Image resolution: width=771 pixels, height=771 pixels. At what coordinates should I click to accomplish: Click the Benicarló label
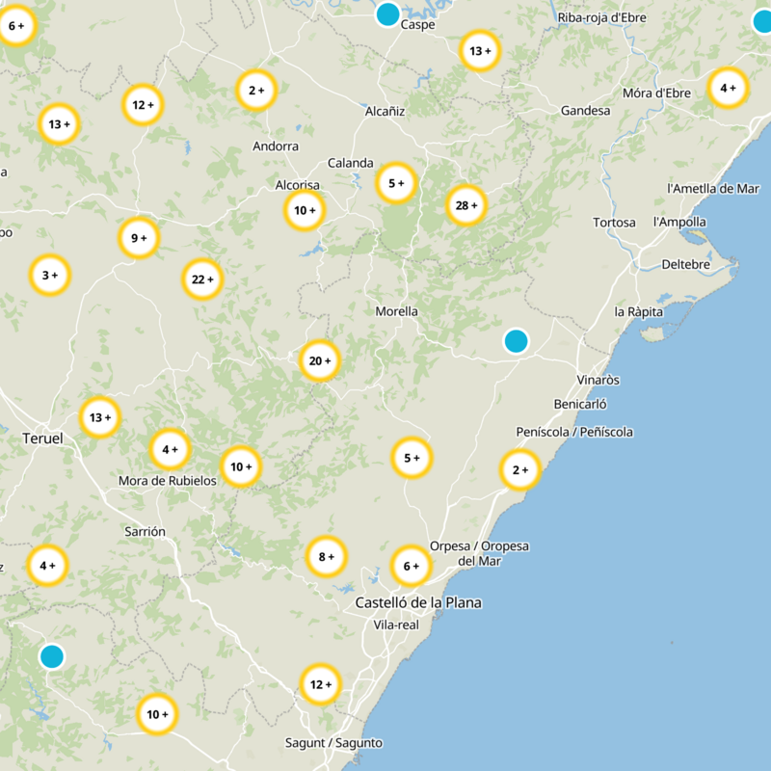click(x=580, y=404)
